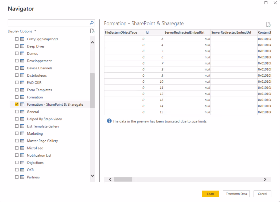The image size is (280, 202).
Task: Click the Transform Data button
Action: click(x=236, y=194)
